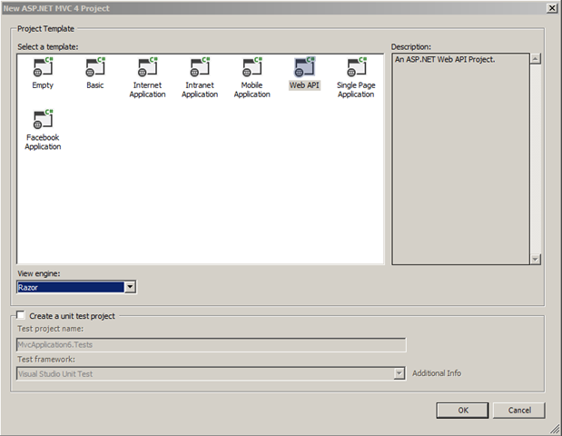Click the 'Web API' template label
This screenshot has width=562, height=436.
click(x=304, y=85)
